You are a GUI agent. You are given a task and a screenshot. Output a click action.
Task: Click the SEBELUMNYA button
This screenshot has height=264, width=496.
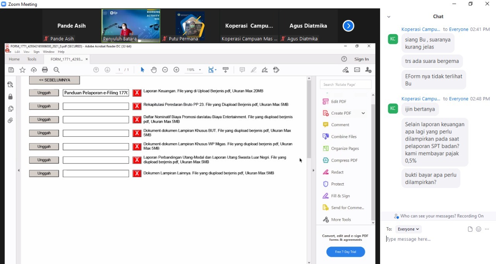pos(55,80)
